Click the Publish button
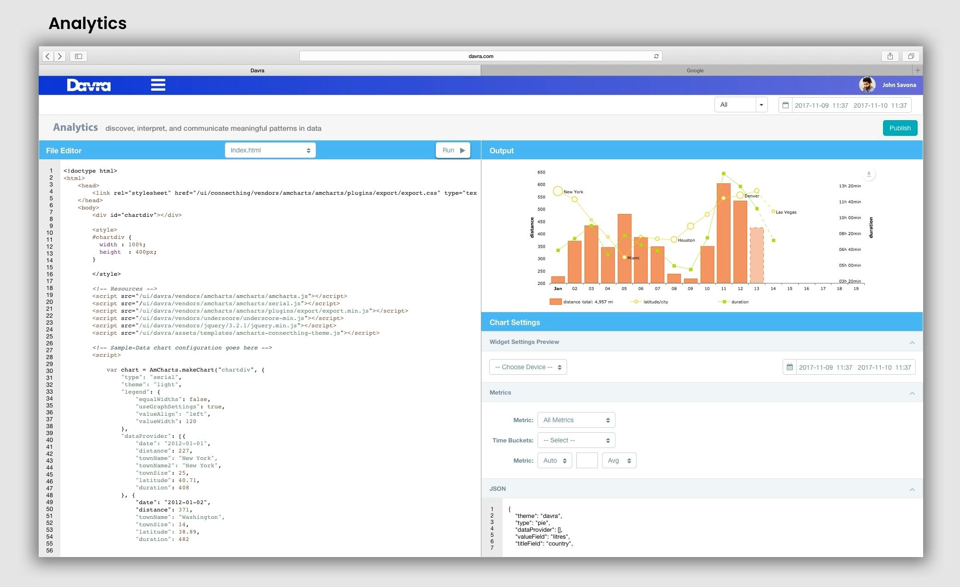Viewport: 960px width, 587px height. 900,128
